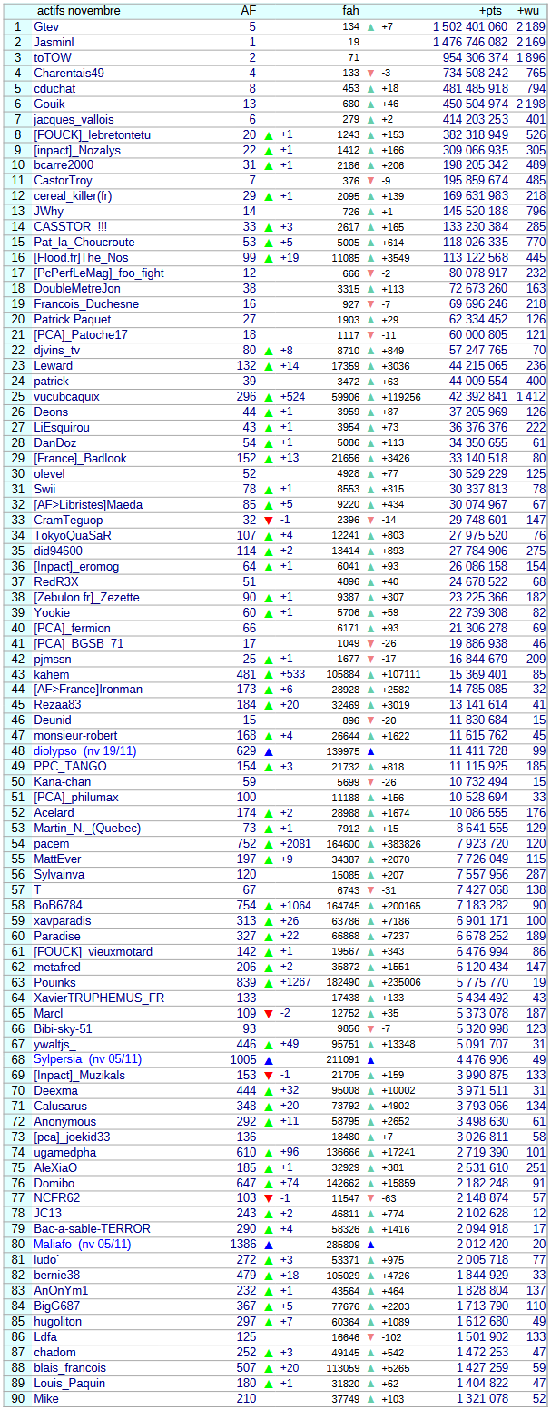Click the teal up arrow in Gtev's fah column

click(370, 27)
